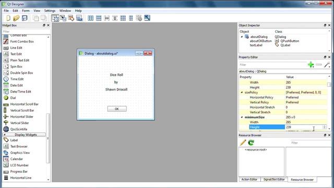Switch to the Resource Browser tab

click(302, 180)
